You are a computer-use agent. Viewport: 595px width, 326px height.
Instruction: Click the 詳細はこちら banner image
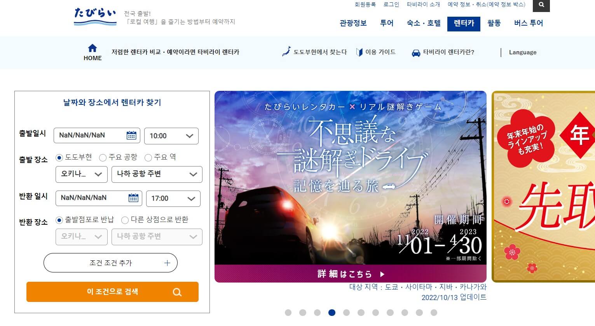point(351,187)
